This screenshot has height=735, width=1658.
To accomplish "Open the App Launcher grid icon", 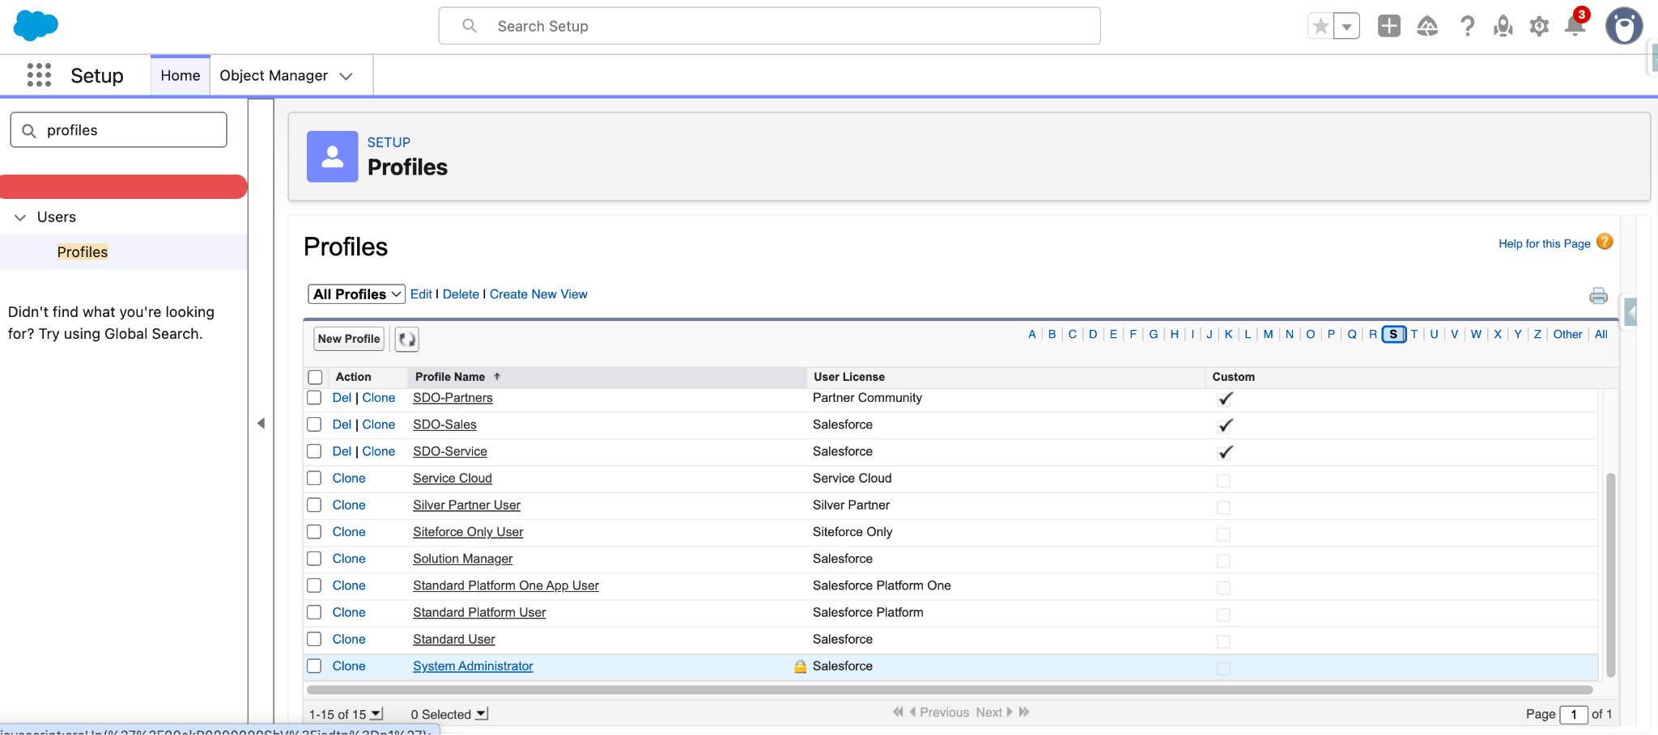I will 39,75.
